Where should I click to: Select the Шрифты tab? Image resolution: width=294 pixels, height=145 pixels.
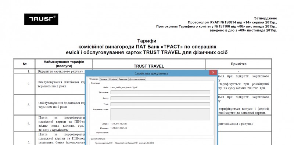(x=113, y=79)
